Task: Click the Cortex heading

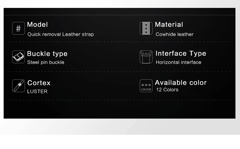Action: [x=39, y=83]
